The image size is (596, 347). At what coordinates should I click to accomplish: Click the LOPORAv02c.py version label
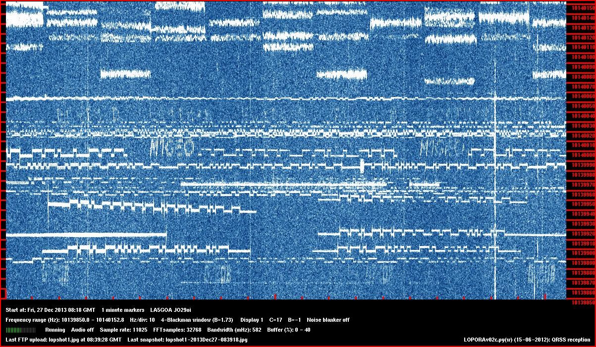(527, 340)
